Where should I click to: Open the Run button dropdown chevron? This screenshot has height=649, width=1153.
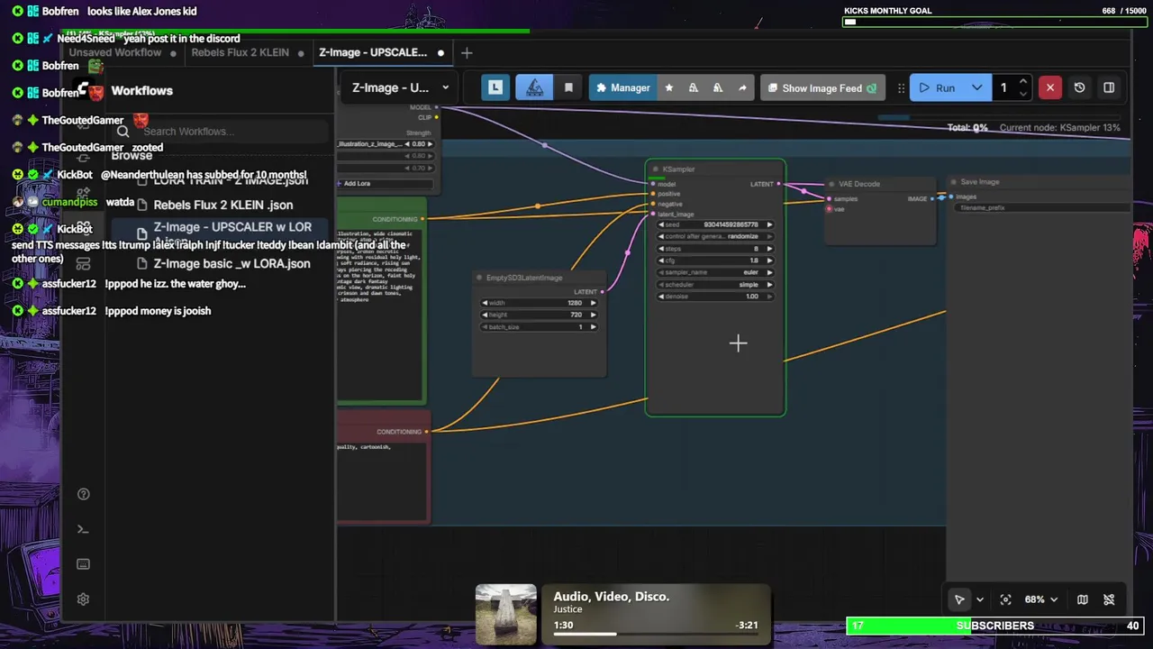pyautogui.click(x=976, y=87)
